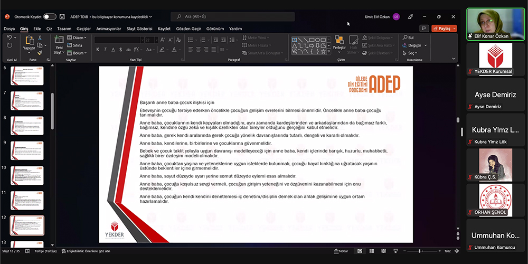
Task: Toggle italic T formatting
Action: click(105, 50)
